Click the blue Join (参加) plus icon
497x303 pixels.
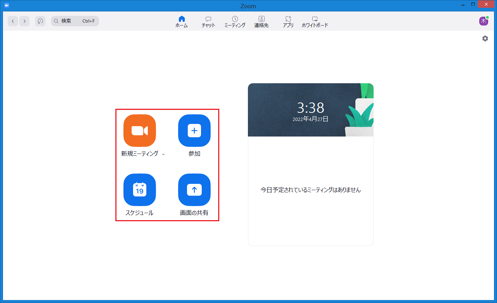194,131
